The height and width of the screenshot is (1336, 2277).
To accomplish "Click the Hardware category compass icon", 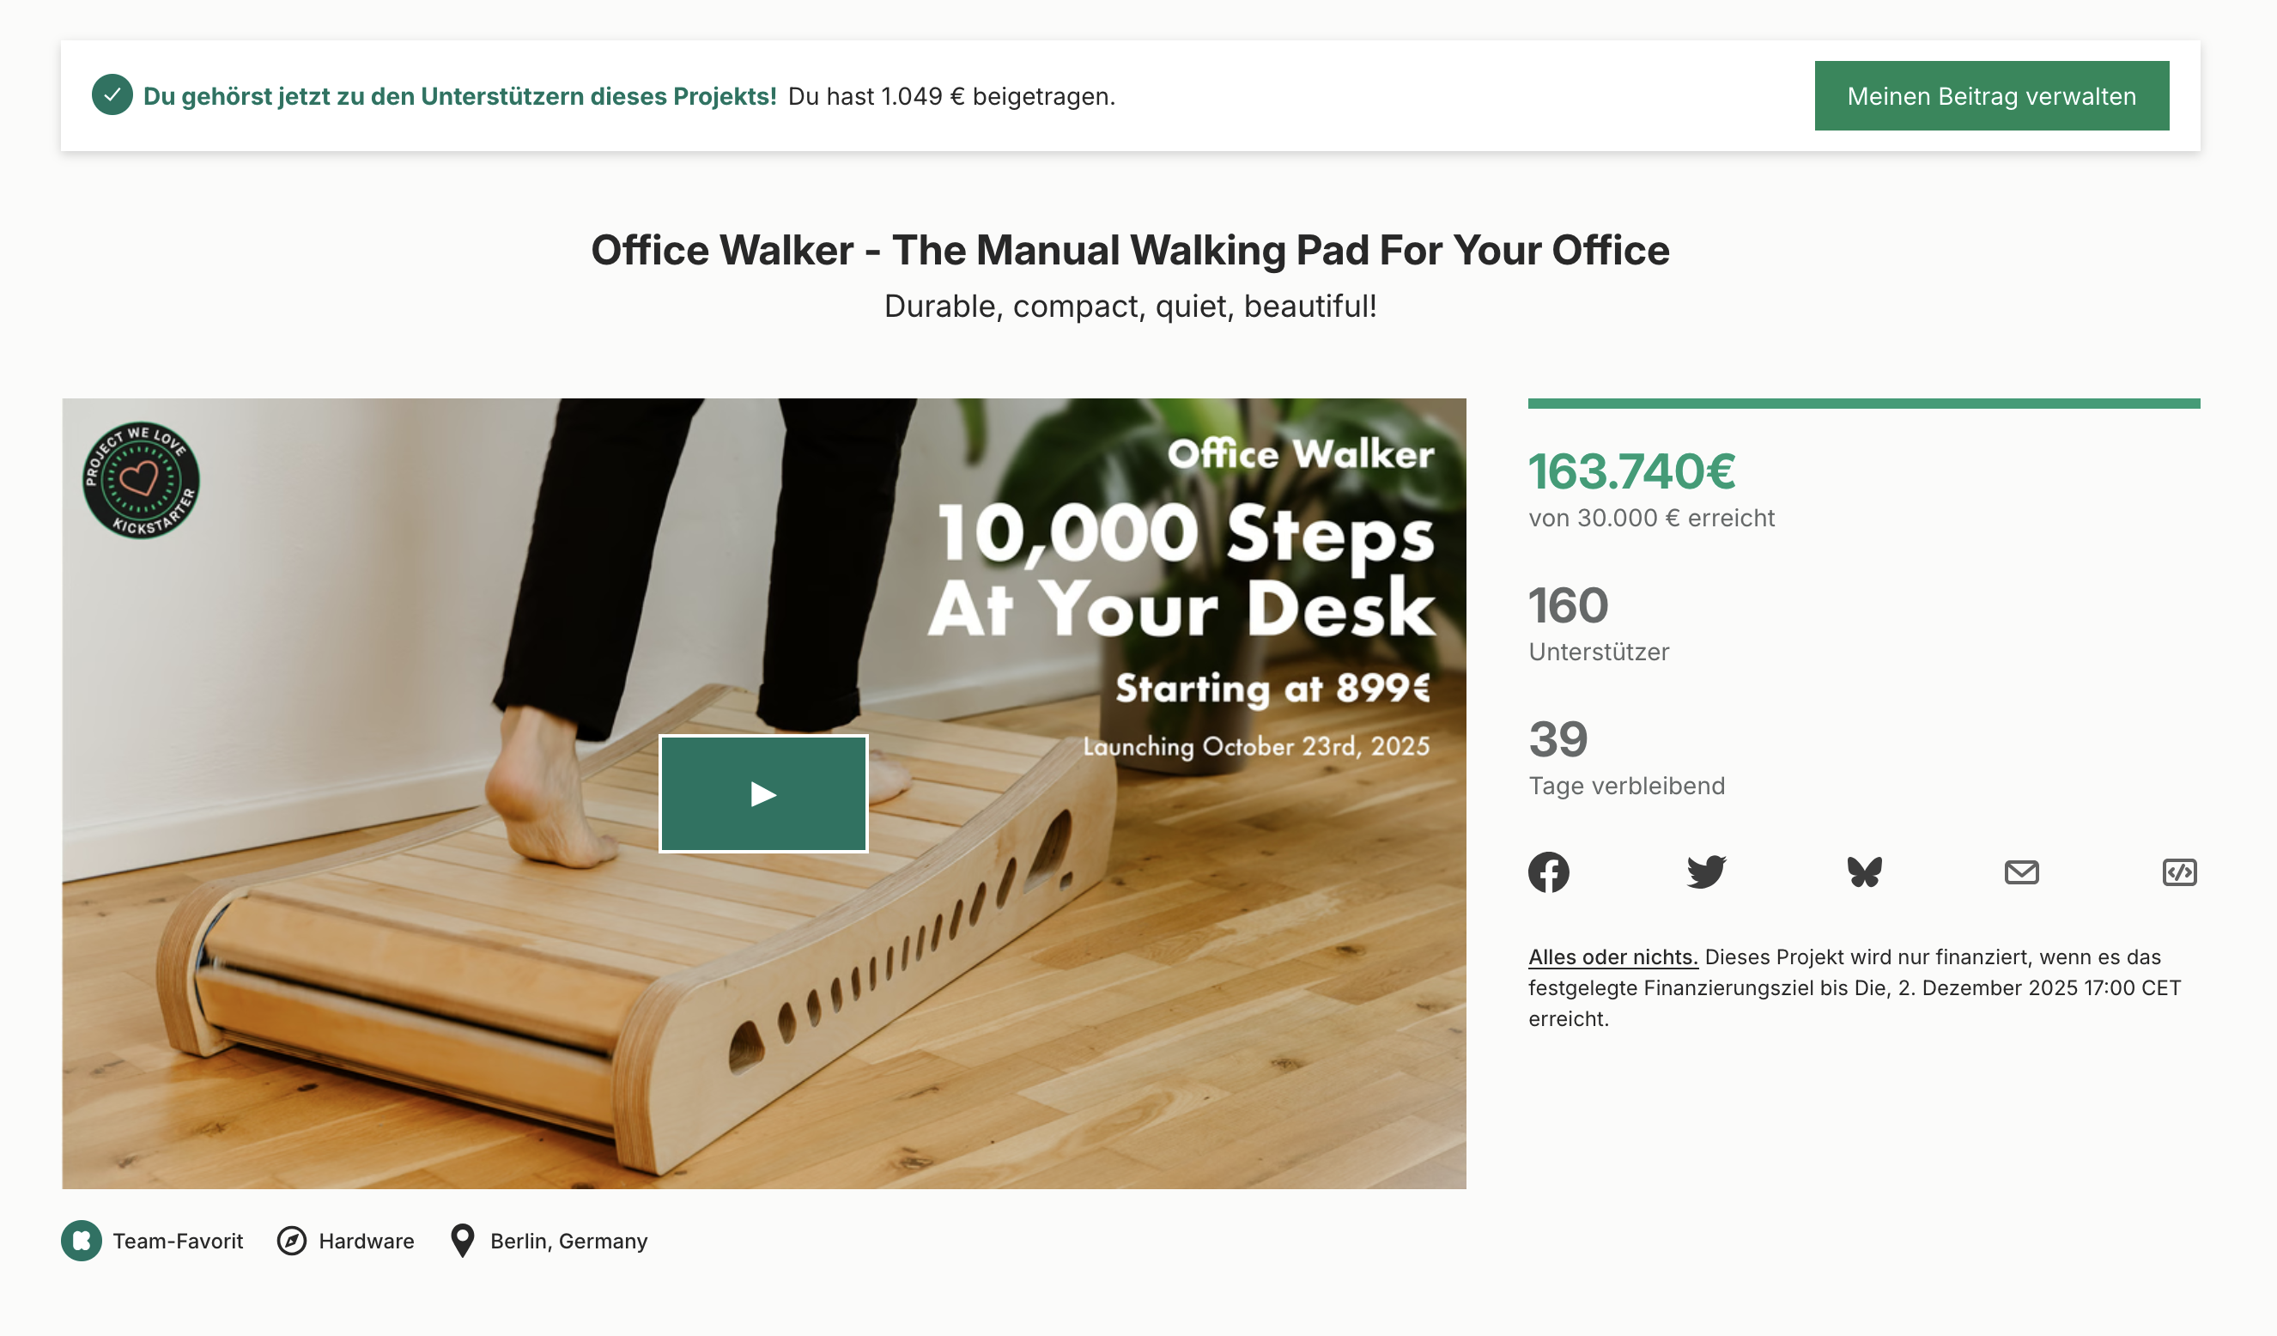I will pos(291,1242).
